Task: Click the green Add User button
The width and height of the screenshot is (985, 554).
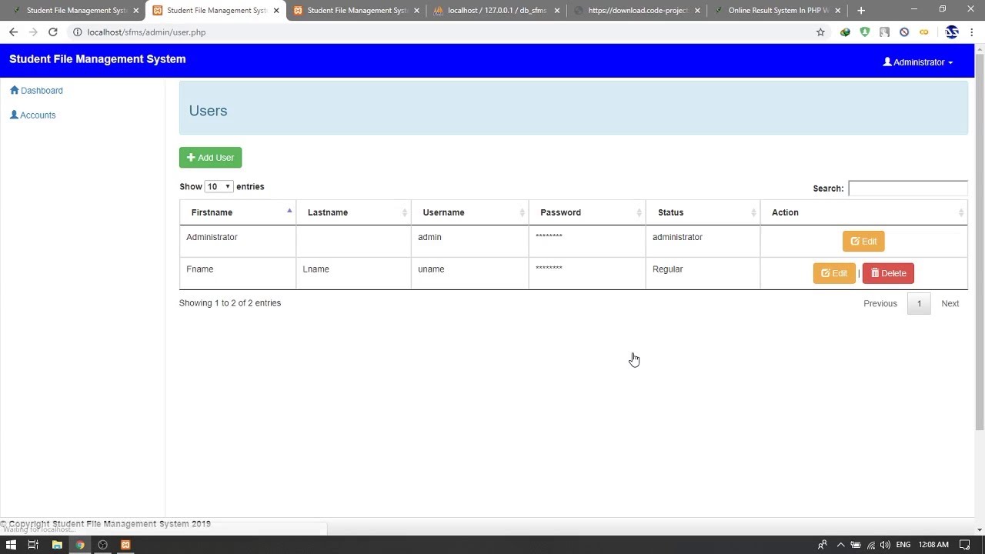Action: [210, 158]
